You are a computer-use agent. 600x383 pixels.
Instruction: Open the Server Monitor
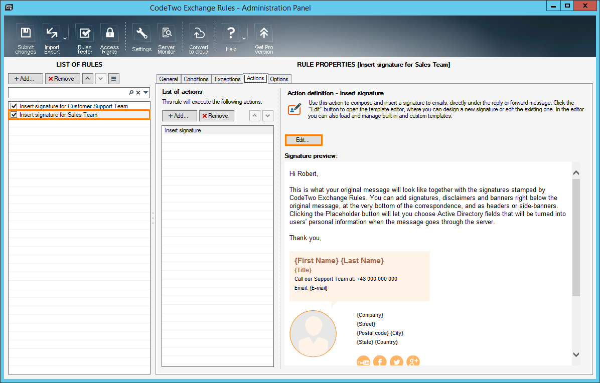(x=167, y=39)
